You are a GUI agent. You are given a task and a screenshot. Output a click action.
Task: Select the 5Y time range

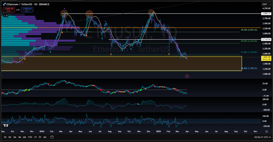point(40,137)
